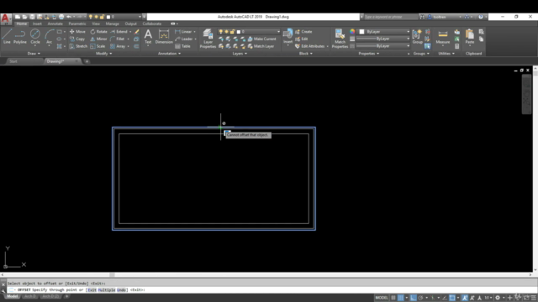Toggle object snap in status bar
Viewport: 538px width, 302px height.
452,298
